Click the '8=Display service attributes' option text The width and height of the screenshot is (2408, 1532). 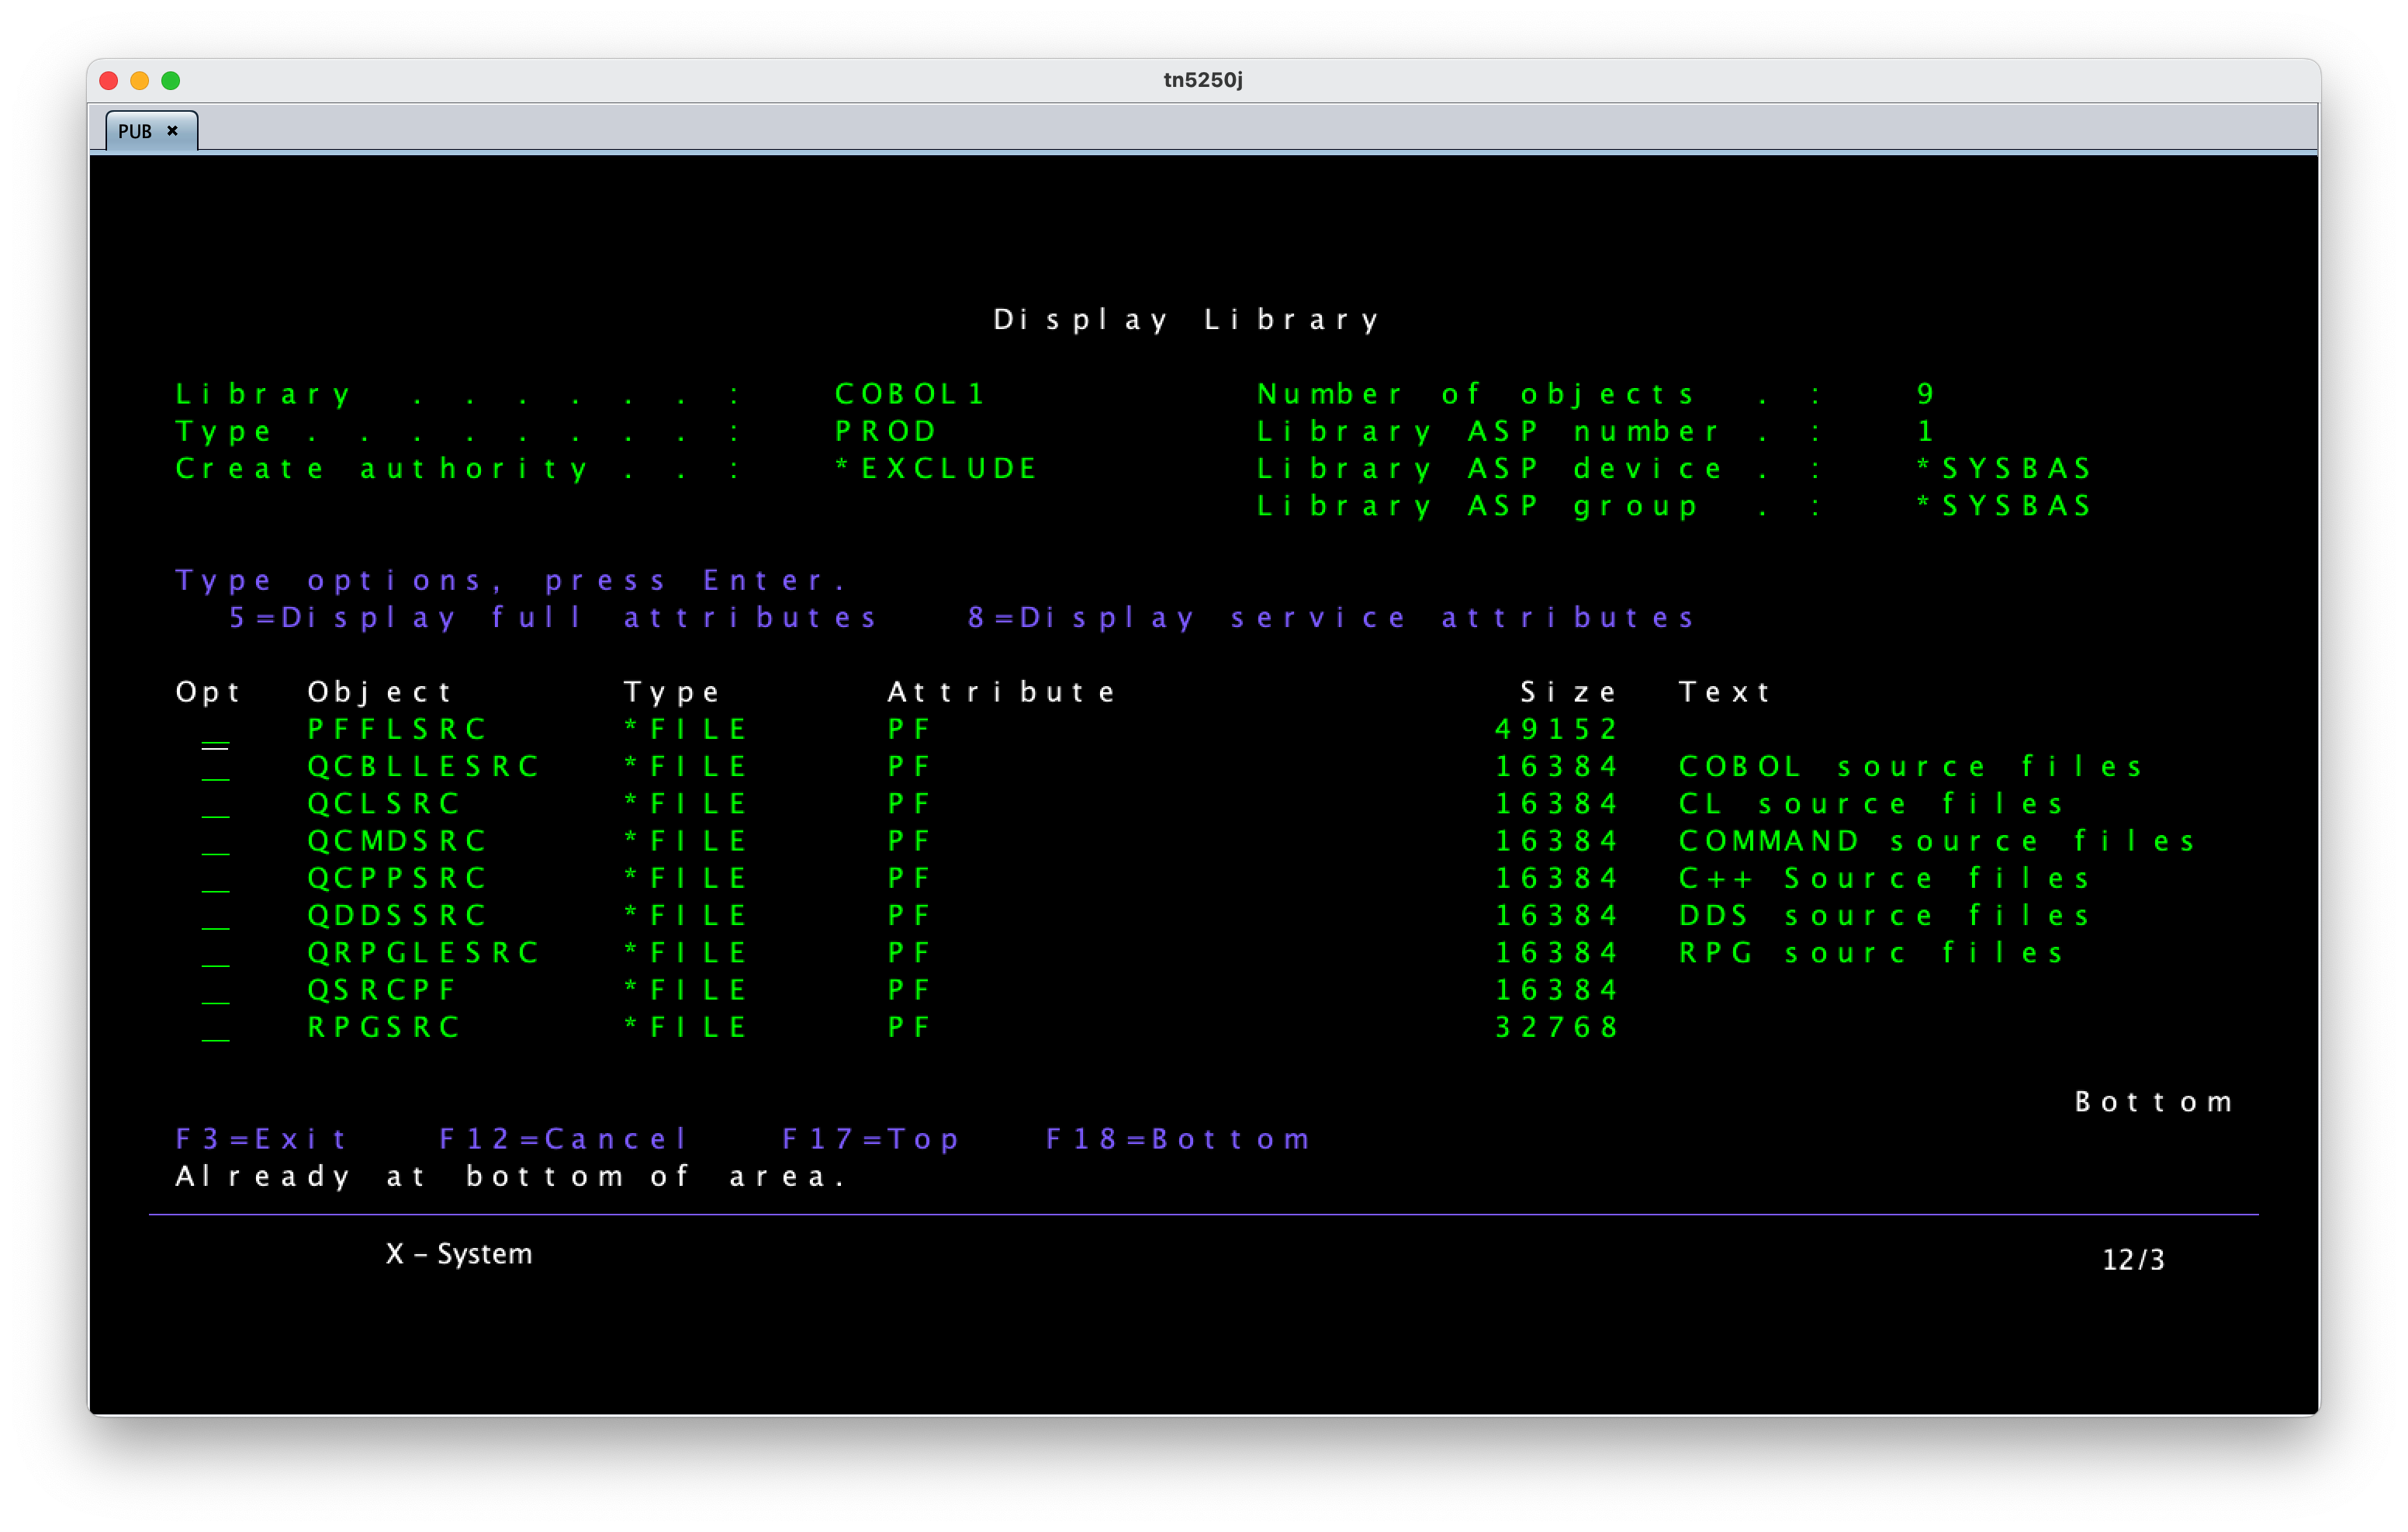(1331, 618)
